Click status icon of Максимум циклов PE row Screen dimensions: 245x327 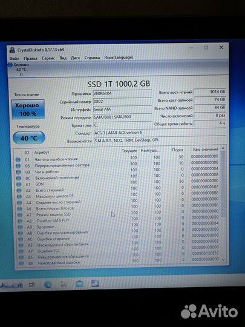(x=19, y=197)
